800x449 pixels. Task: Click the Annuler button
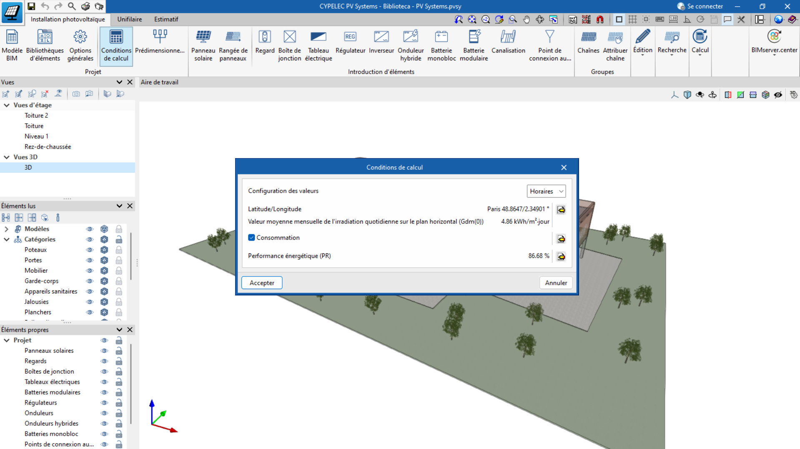[556, 283]
